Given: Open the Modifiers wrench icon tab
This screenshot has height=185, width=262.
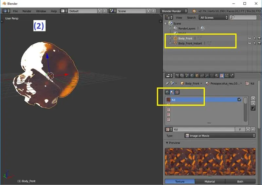Looking at the screenshot, I should [x=207, y=75].
